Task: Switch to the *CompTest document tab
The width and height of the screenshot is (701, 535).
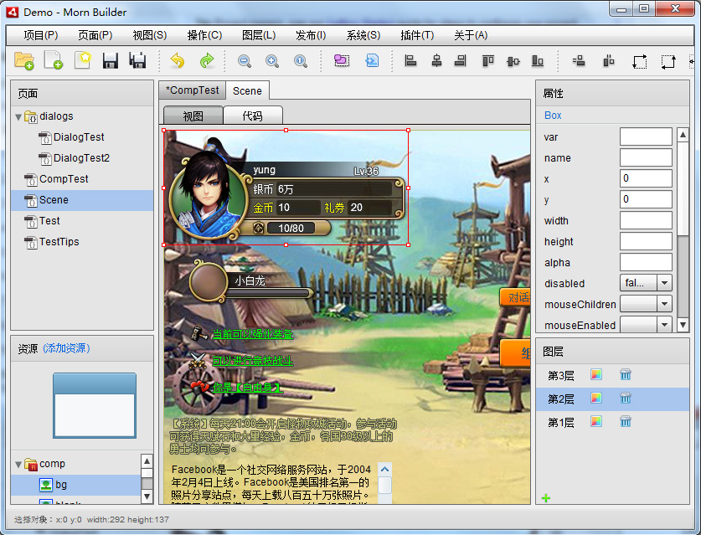Action: 193,90
